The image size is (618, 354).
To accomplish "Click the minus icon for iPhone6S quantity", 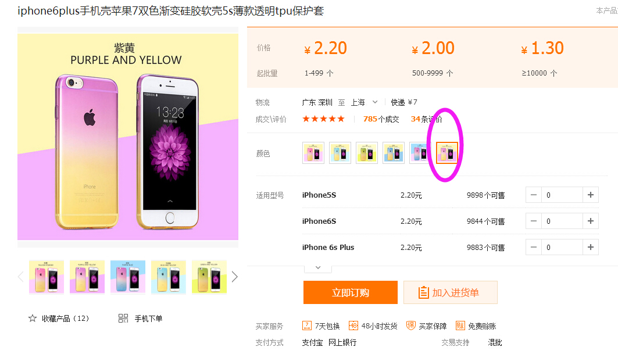I will [x=534, y=221].
